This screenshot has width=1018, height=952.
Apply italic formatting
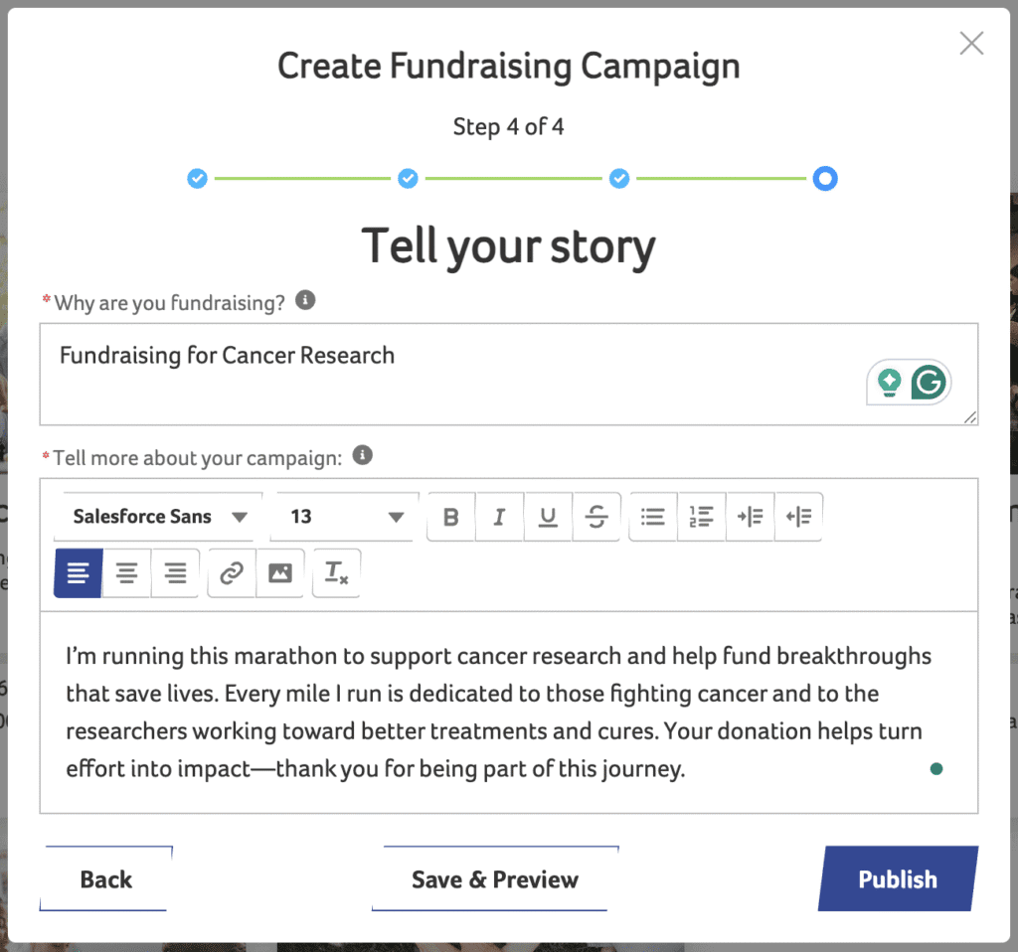(499, 517)
